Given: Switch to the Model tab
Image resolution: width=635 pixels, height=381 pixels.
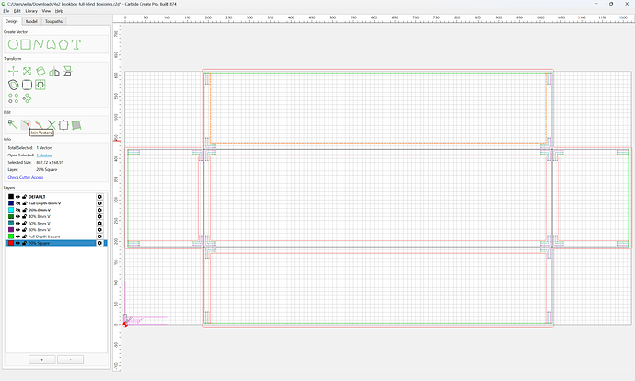Looking at the screenshot, I should [x=31, y=21].
